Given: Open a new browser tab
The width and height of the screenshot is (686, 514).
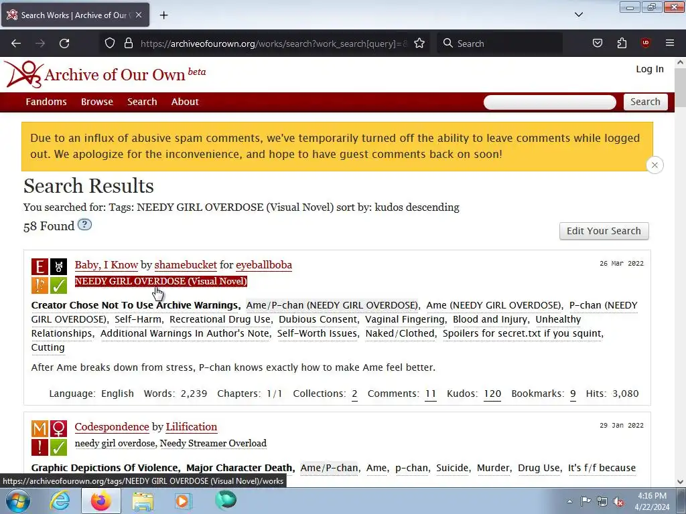Looking at the screenshot, I should click(x=163, y=15).
